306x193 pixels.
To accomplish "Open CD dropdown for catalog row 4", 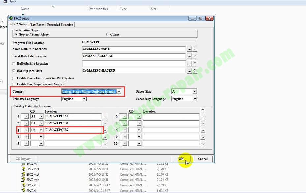I will click(41, 137).
